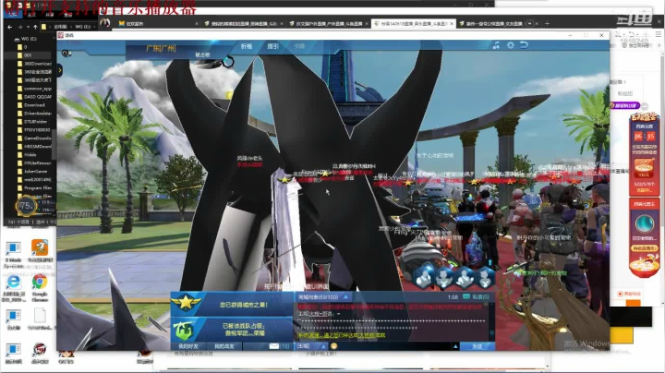The width and height of the screenshot is (665, 373).
Task: Switch to the second browser tab
Action: point(243,23)
